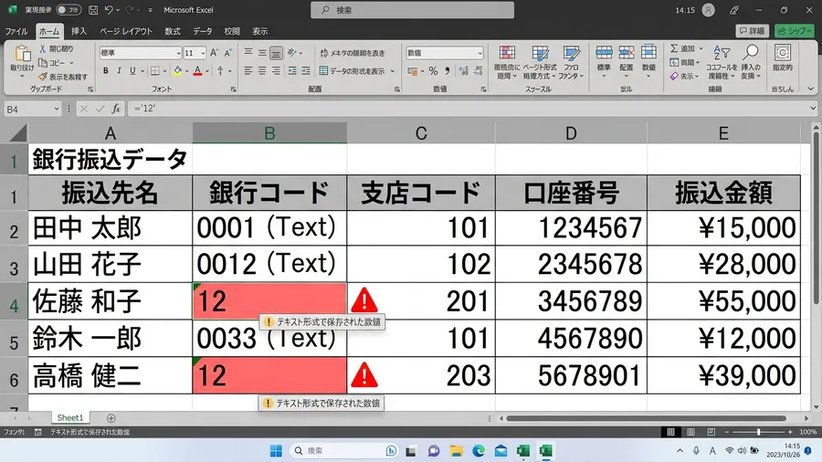Open the Format as Table menu
The height and width of the screenshot is (462, 822).
click(x=540, y=62)
